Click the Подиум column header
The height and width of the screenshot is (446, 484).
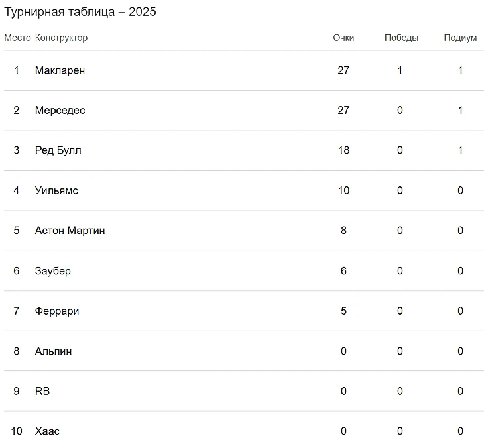coord(460,38)
